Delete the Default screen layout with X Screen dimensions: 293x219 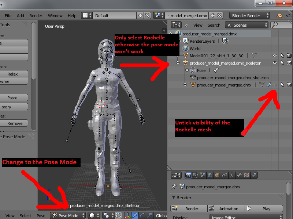(147, 15)
